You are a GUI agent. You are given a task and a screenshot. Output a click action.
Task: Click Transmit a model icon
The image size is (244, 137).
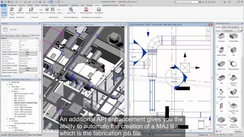click(31, 11)
